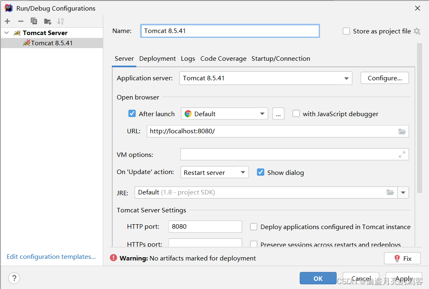This screenshot has width=429, height=289.
Task: Open the Application server dropdown
Action: point(347,78)
